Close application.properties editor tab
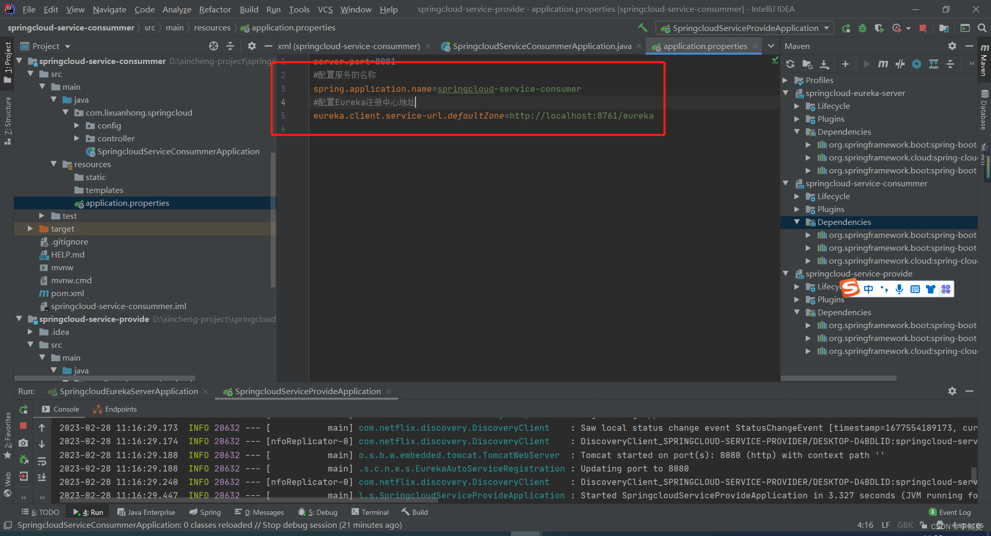 click(x=755, y=46)
